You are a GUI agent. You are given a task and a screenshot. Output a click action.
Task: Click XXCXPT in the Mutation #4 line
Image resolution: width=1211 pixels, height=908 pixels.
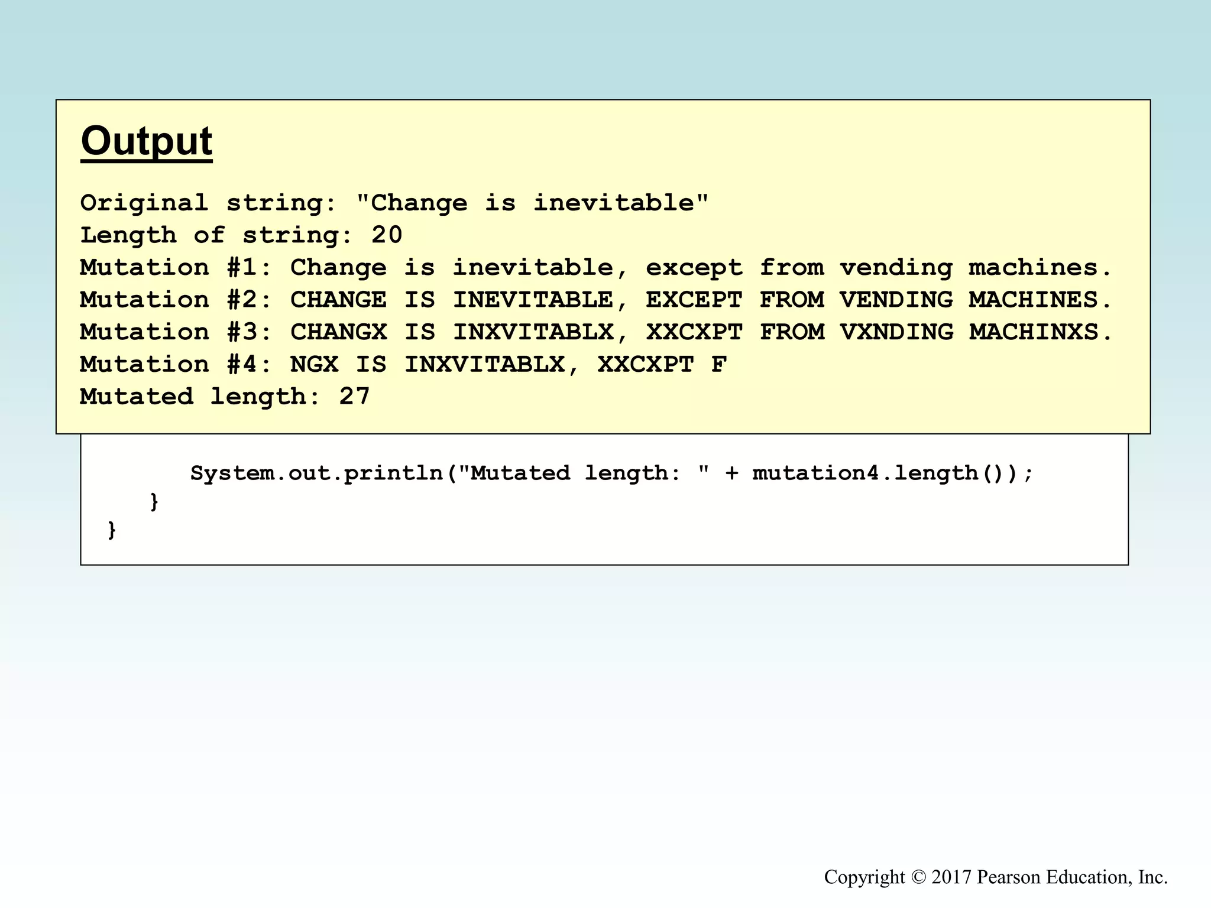tap(646, 364)
